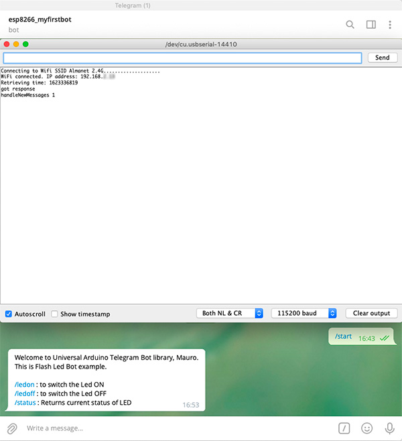Click the /status command link
This screenshot has width=402, height=441.
pos(25,403)
